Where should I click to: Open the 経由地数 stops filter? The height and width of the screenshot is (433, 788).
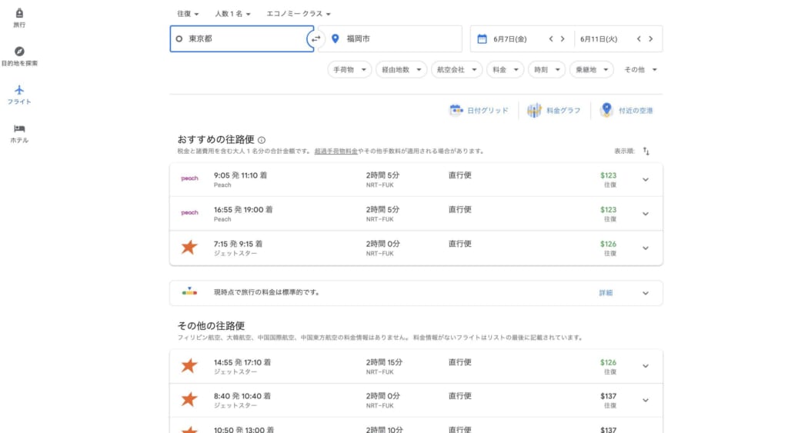coord(401,70)
